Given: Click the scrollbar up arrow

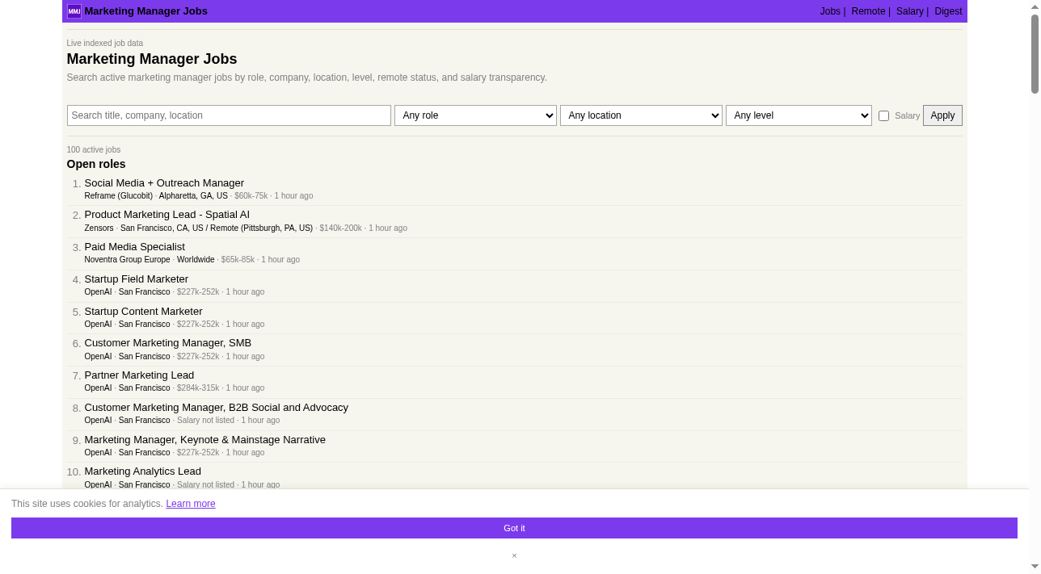Looking at the screenshot, I should [1035, 6].
